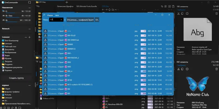This screenshot has height=109, width=219.
Task: Open Документы in favorites
Action: 8,50
